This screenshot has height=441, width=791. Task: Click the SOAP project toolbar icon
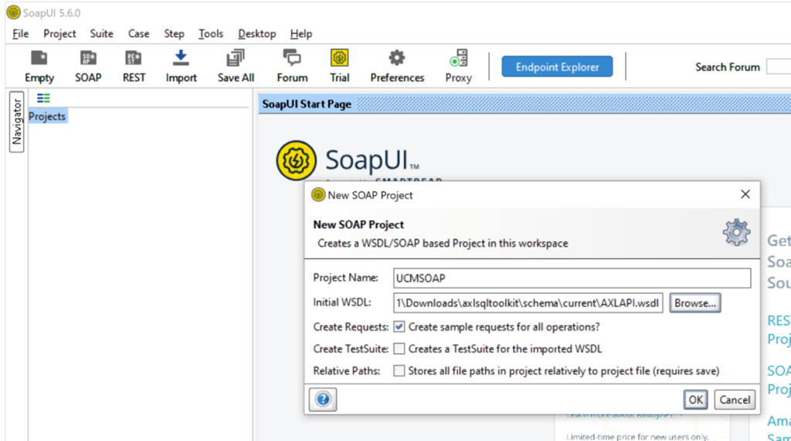(88, 66)
